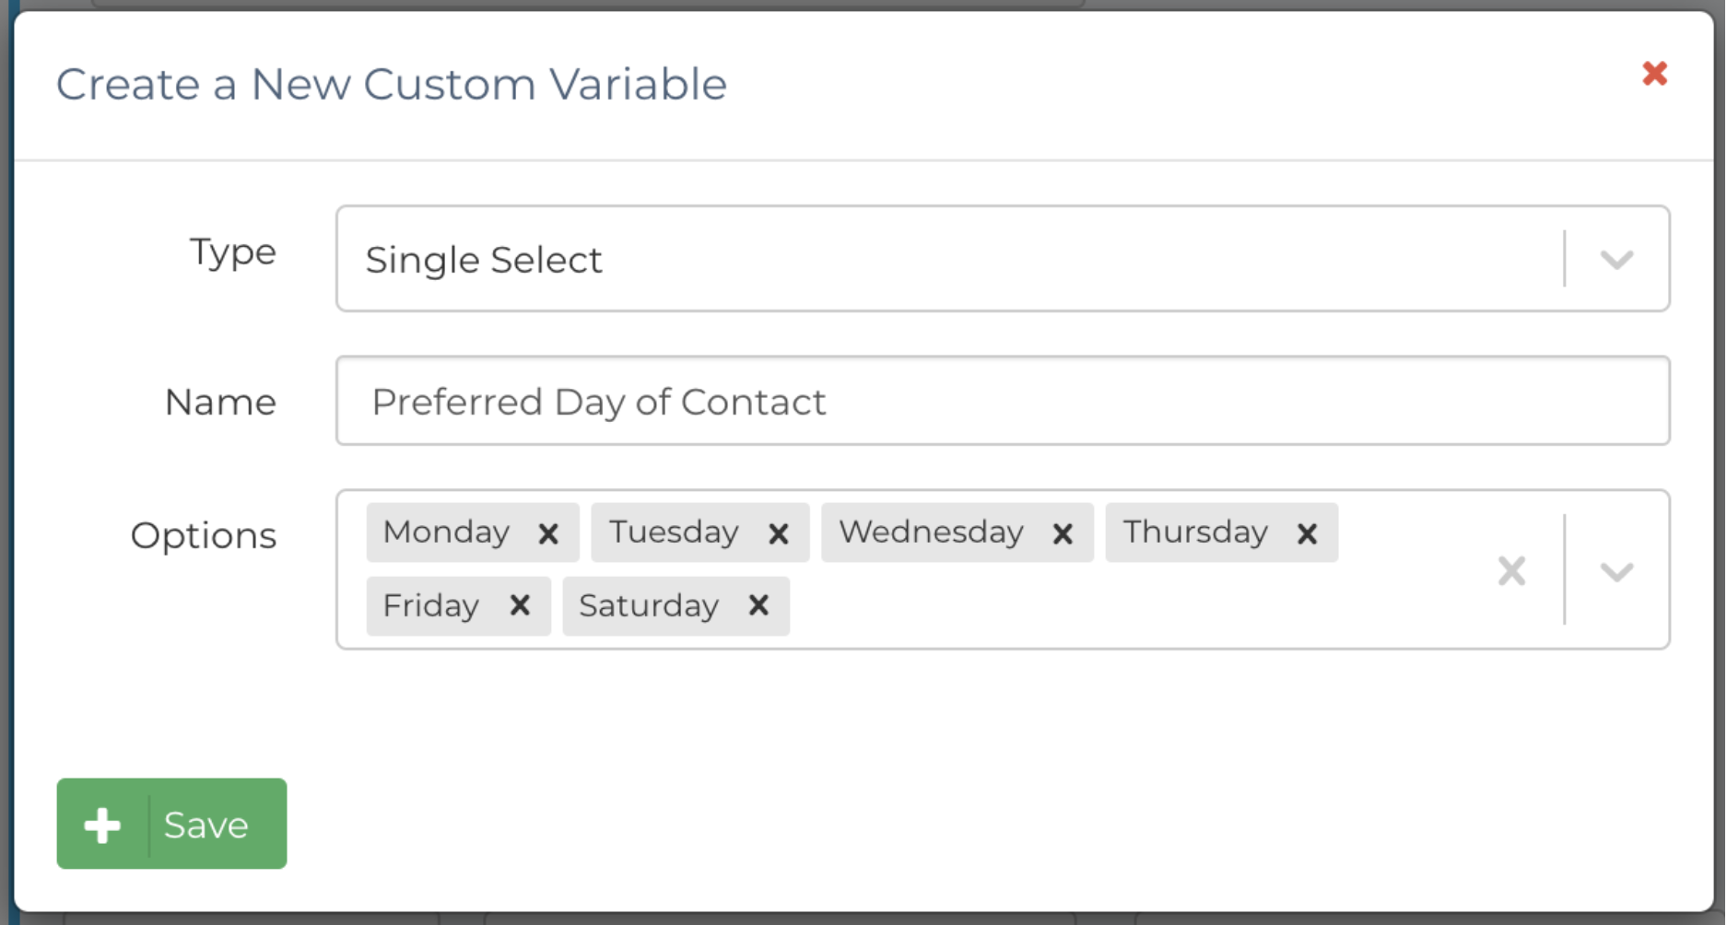This screenshot has width=1727, height=925.
Task: Expand the Type dropdown arrow
Action: [x=1616, y=260]
